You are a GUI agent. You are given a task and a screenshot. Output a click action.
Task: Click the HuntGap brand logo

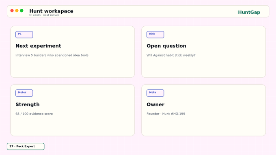(249, 12)
